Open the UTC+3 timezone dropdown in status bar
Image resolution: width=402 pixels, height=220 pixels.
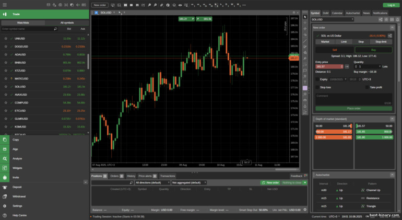pyautogui.click(x=334, y=216)
